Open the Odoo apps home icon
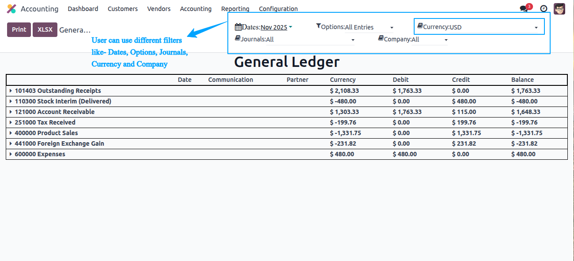574x261 pixels. 11,9
